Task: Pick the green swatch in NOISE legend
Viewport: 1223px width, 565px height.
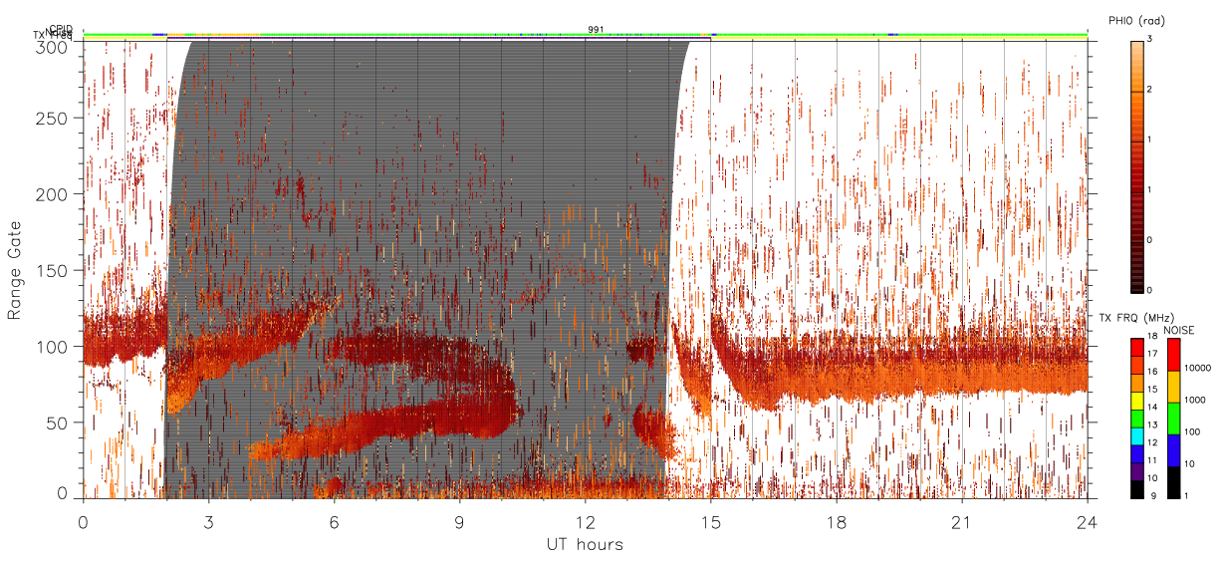Action: point(1174,419)
